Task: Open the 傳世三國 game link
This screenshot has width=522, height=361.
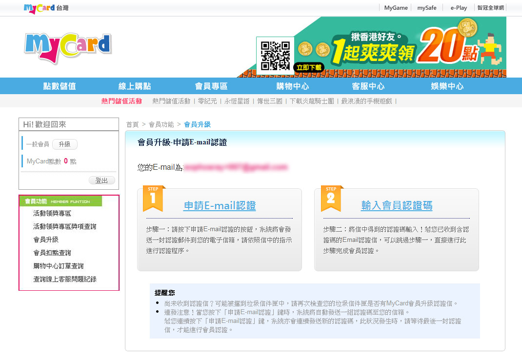Action: 270,101
